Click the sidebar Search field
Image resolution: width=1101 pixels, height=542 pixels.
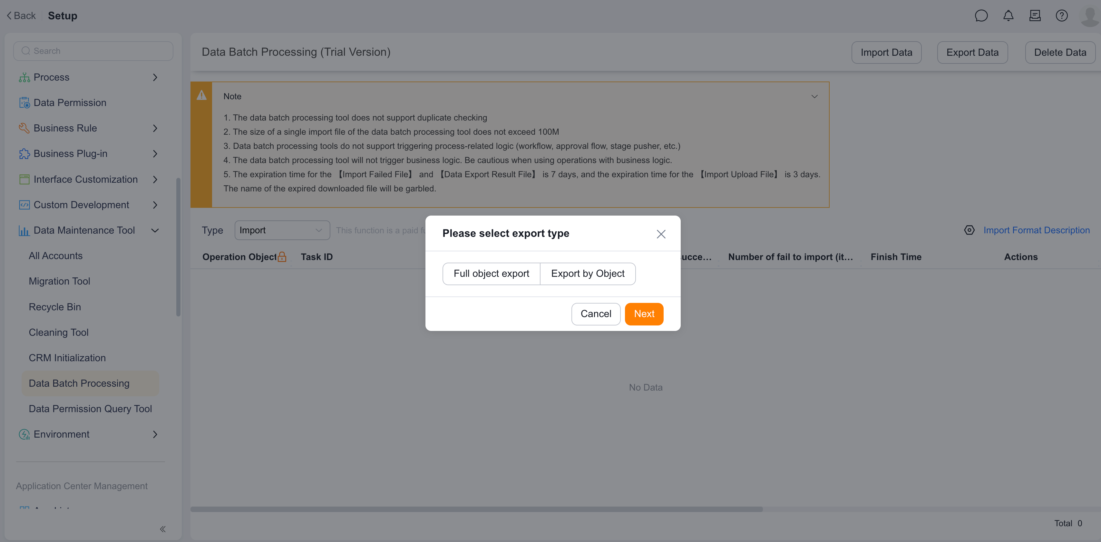click(x=93, y=51)
